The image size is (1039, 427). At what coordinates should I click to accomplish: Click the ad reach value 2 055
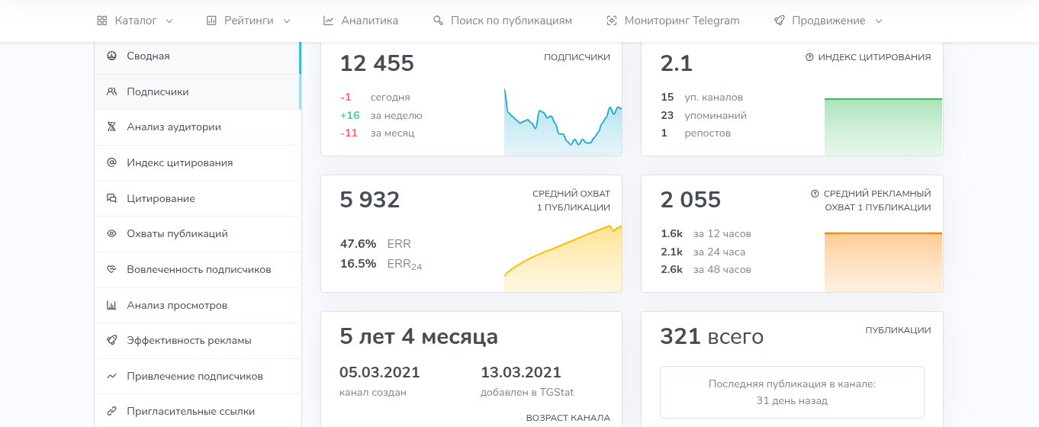pyautogui.click(x=690, y=200)
